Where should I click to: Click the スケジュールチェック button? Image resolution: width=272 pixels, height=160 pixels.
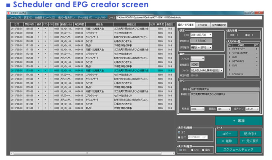pyautogui.click(x=239, y=150)
